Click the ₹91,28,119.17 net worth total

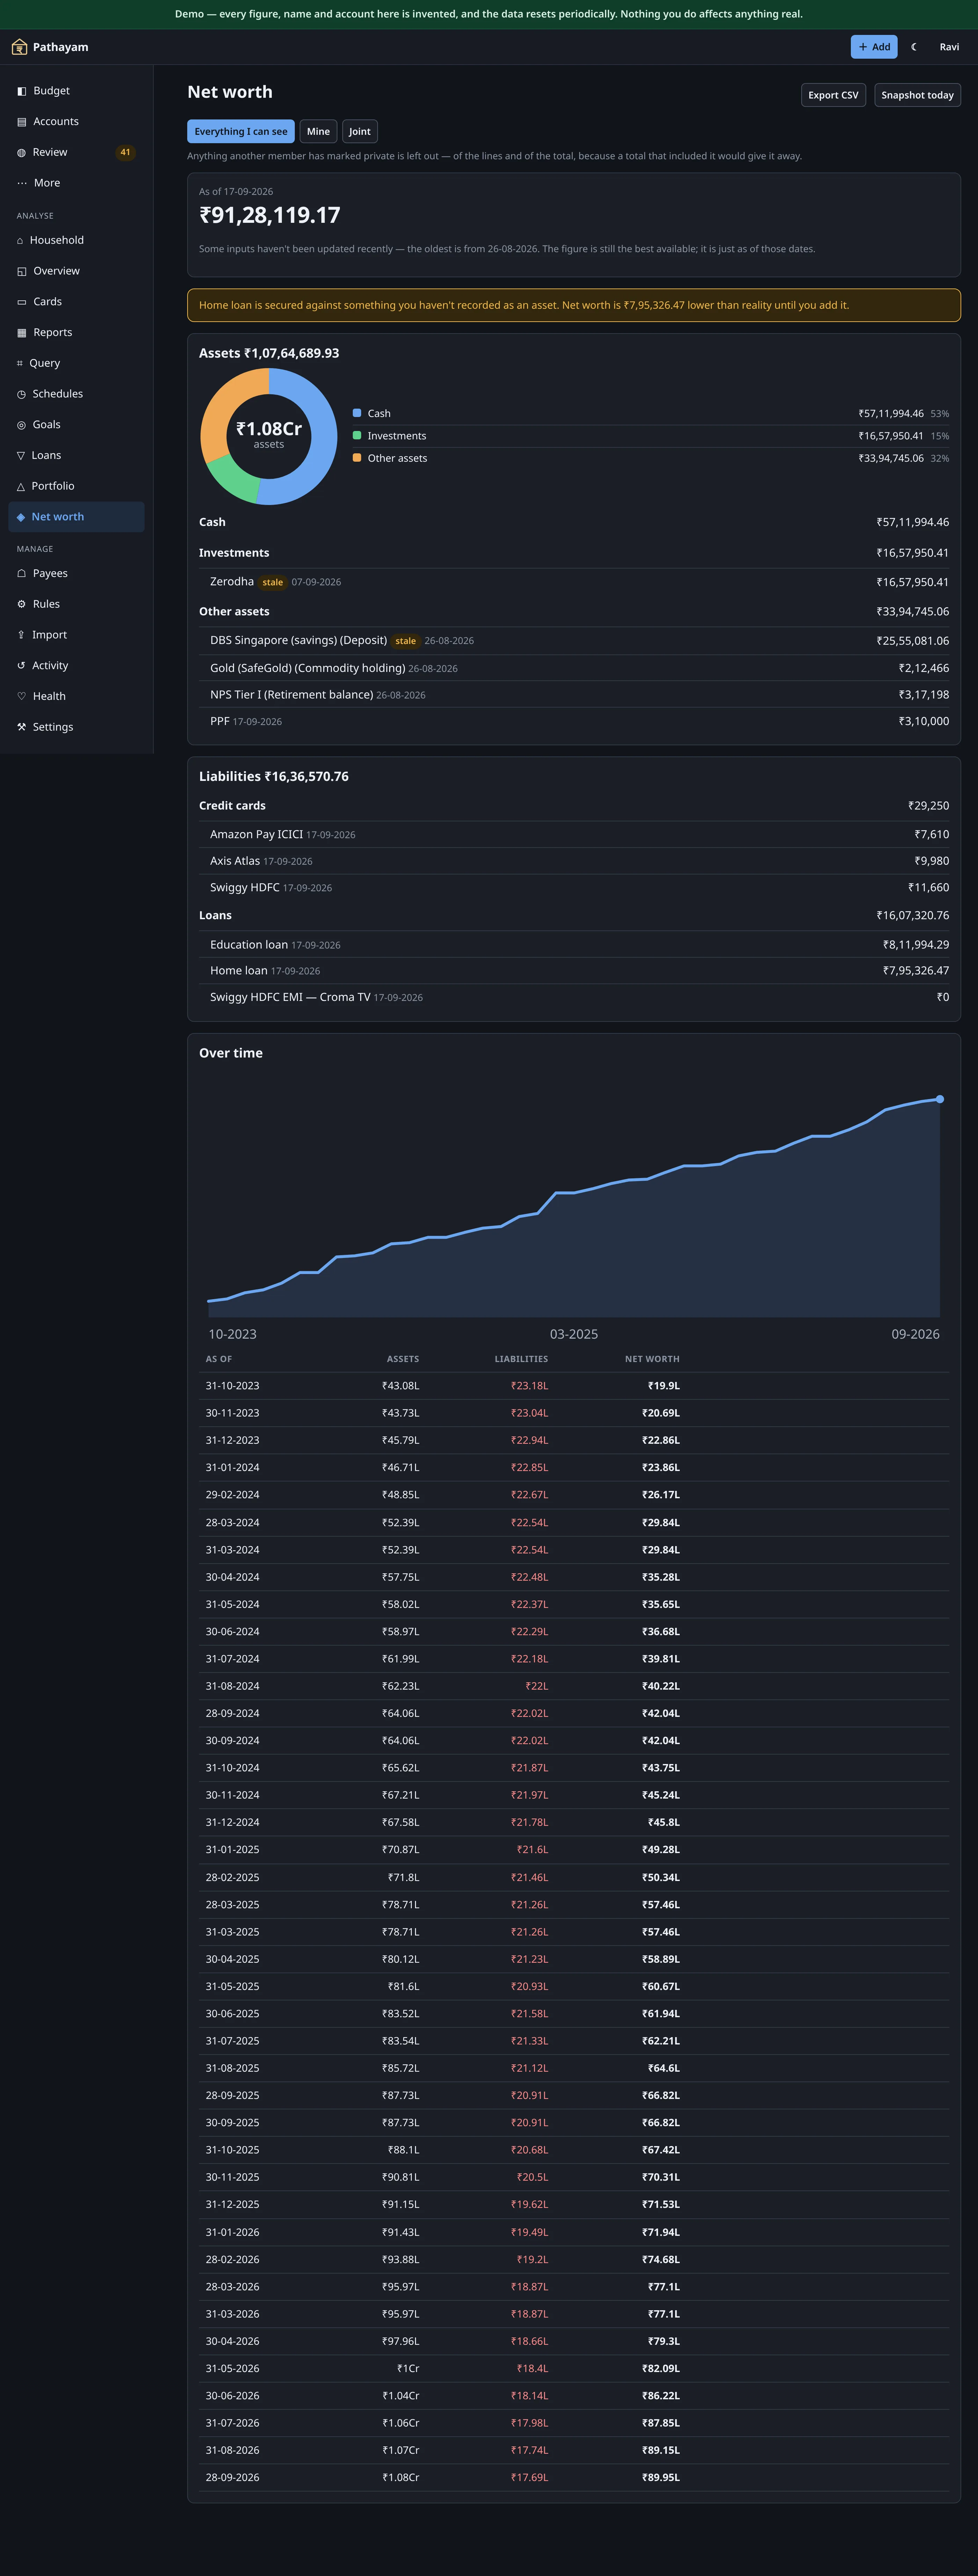[270, 215]
